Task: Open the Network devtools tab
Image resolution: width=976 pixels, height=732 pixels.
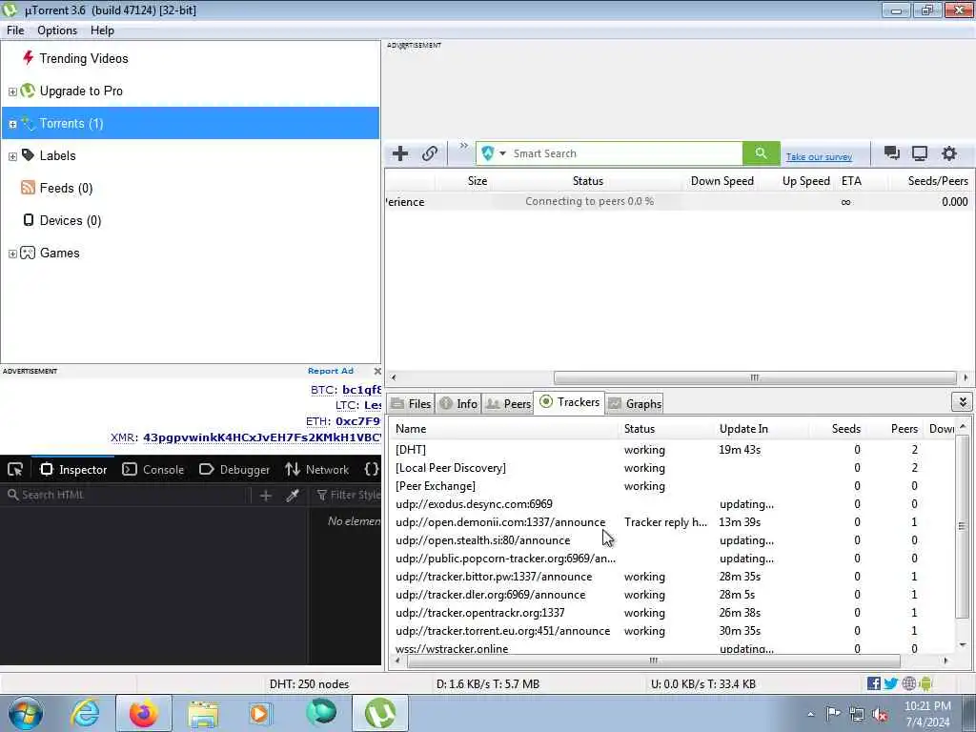Action: click(x=316, y=470)
